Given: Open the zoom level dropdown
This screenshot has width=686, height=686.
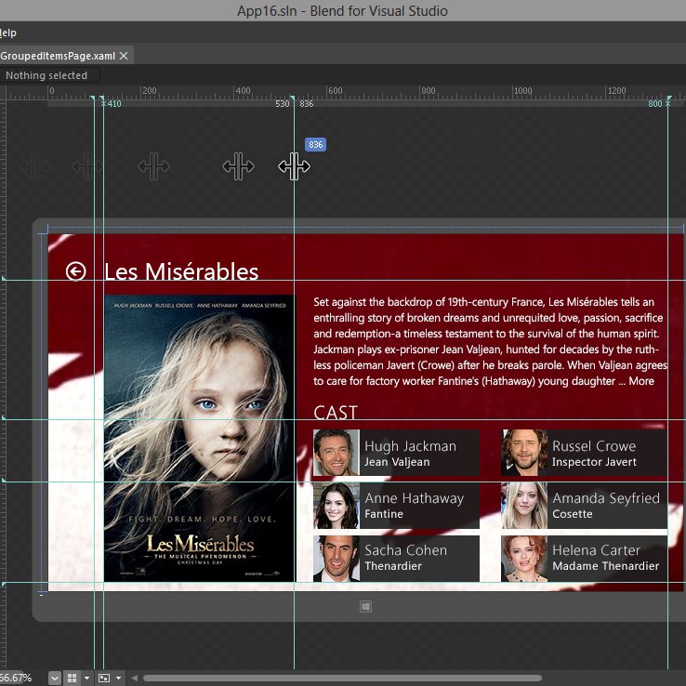Looking at the screenshot, I should 55,679.
